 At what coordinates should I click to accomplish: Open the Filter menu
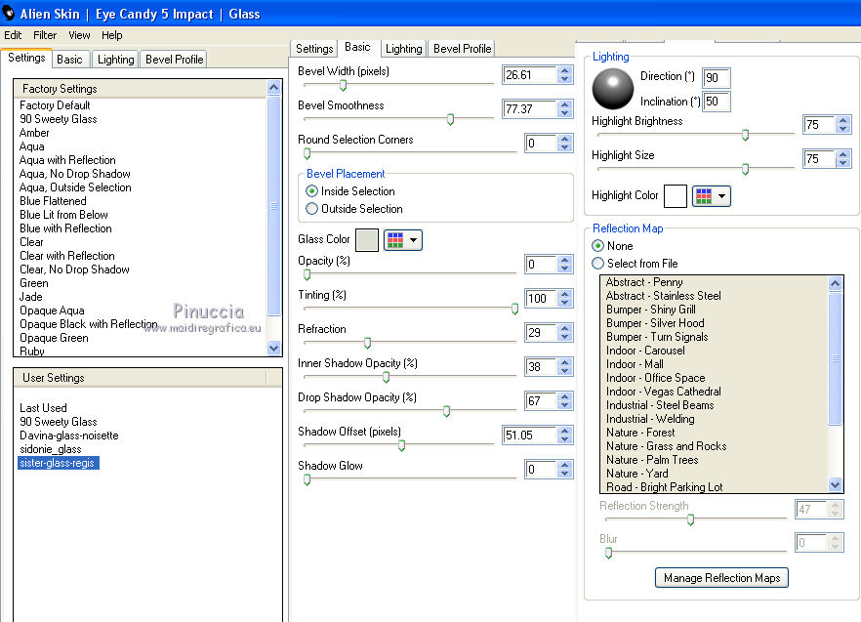click(x=45, y=35)
